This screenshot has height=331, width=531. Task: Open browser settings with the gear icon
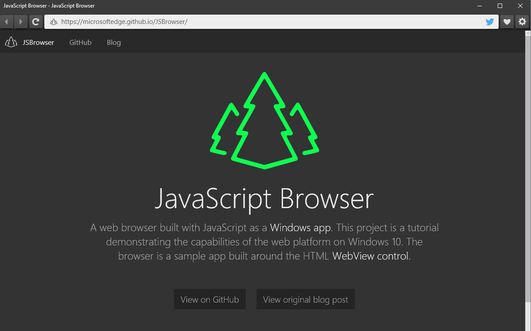click(522, 21)
